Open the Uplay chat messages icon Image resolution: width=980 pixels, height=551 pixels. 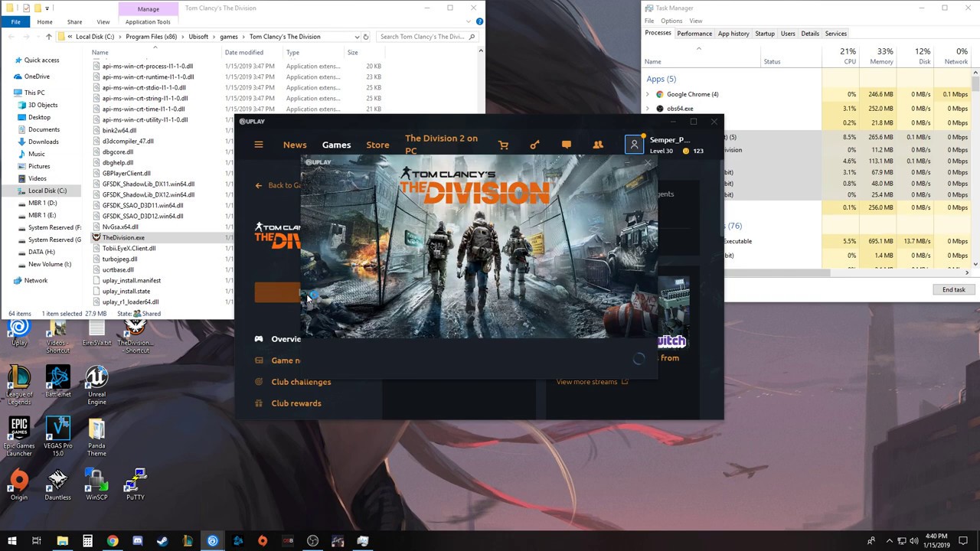(567, 145)
